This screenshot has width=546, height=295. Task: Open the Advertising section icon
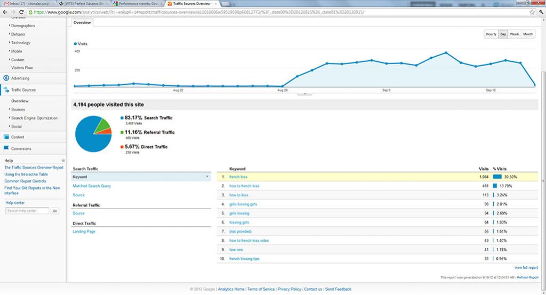point(6,78)
